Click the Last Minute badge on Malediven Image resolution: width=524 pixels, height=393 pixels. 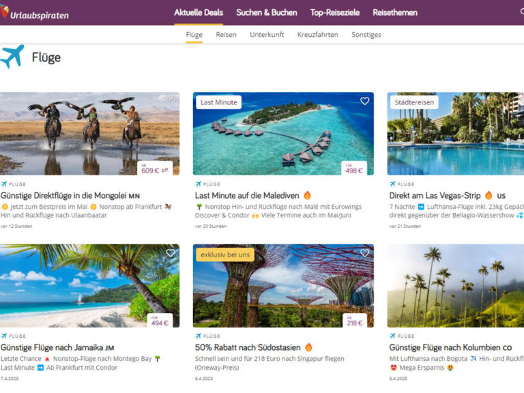click(219, 102)
